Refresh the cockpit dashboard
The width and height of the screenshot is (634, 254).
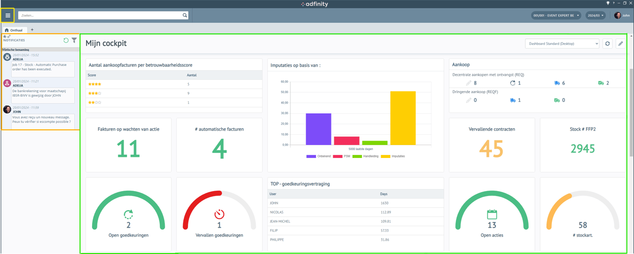pyautogui.click(x=608, y=44)
